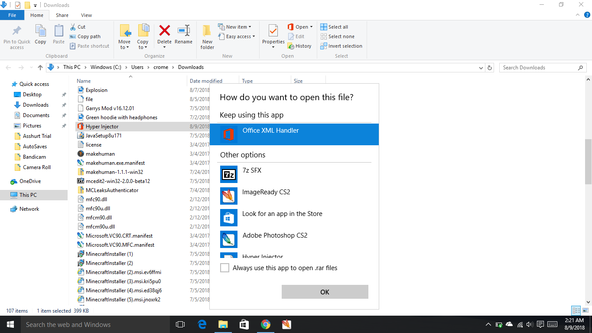Open Google Chrome from the taskbar
The height and width of the screenshot is (333, 592).
pos(266,324)
